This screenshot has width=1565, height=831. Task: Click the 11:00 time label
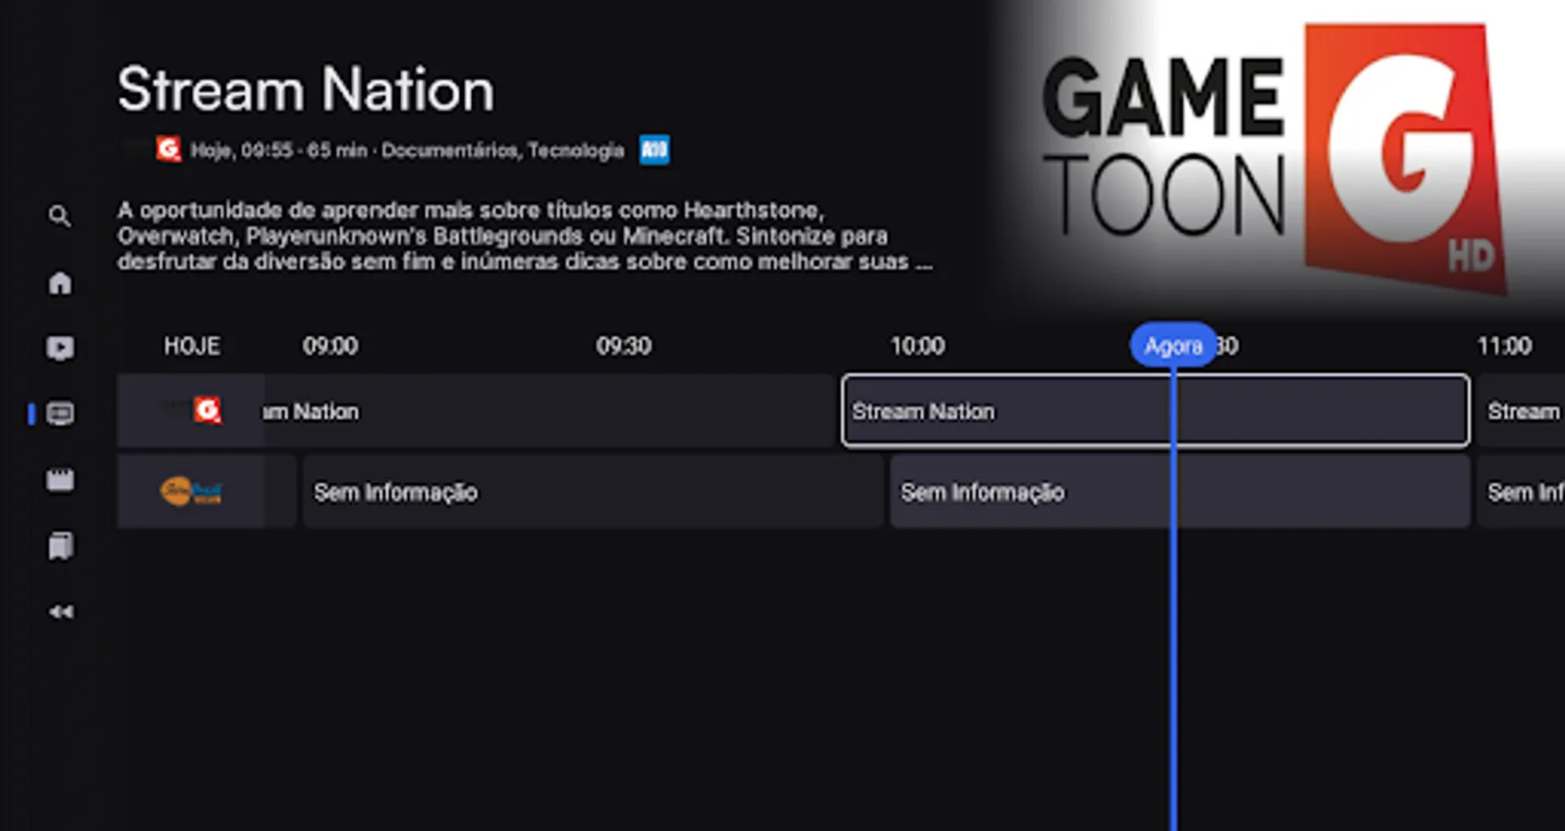1504,346
